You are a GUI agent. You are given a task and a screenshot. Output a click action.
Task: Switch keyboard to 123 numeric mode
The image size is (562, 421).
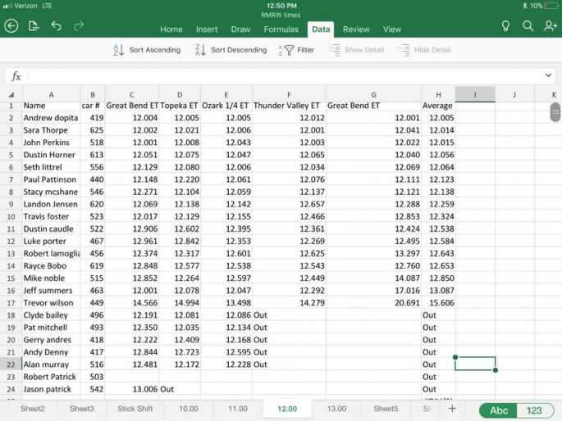tap(534, 410)
